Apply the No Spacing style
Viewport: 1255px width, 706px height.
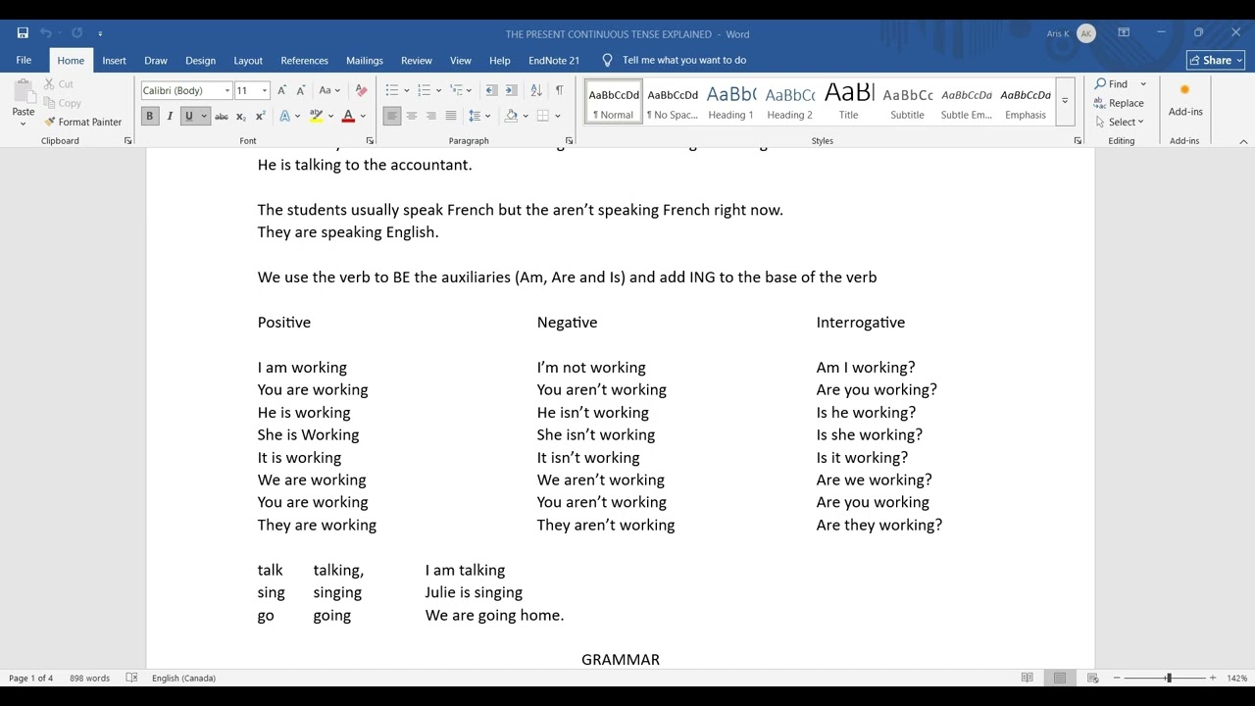[x=673, y=101]
